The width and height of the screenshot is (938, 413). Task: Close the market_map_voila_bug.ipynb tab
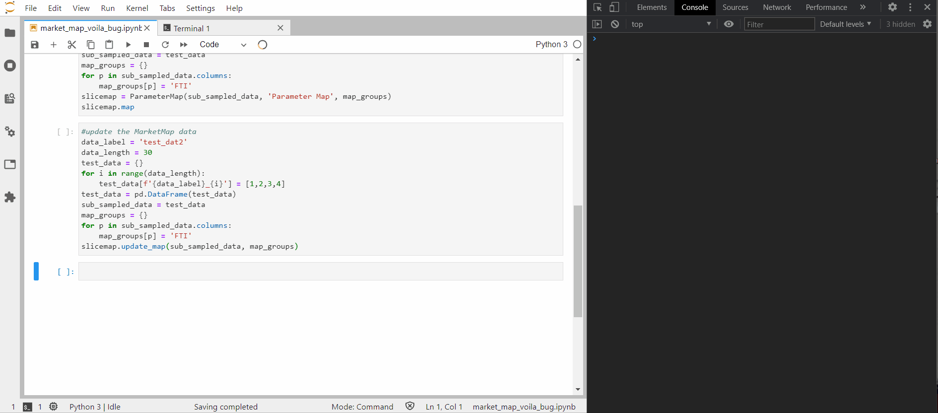[147, 28]
